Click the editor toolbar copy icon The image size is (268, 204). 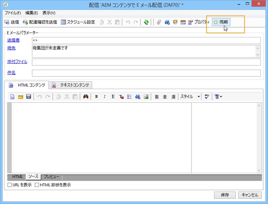59,97
